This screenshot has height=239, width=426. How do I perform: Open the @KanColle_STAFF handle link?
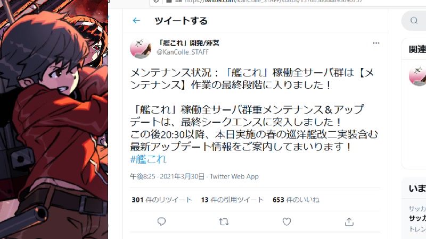click(x=183, y=52)
